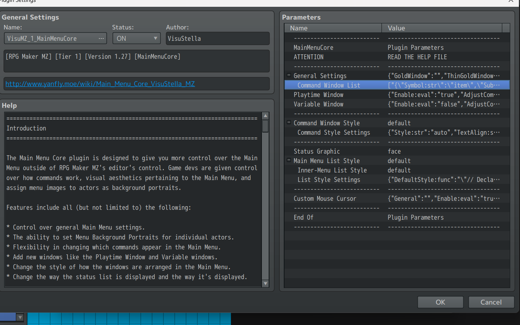Confirm settings with the OK button
The image size is (520, 325).
[x=440, y=302]
